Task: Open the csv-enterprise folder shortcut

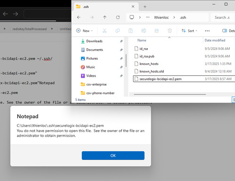Action: click(x=96, y=84)
